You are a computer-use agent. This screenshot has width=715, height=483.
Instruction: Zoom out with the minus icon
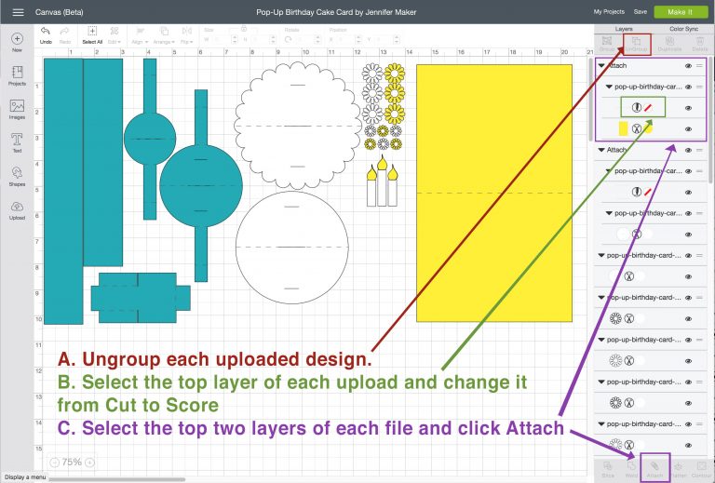click(x=54, y=462)
